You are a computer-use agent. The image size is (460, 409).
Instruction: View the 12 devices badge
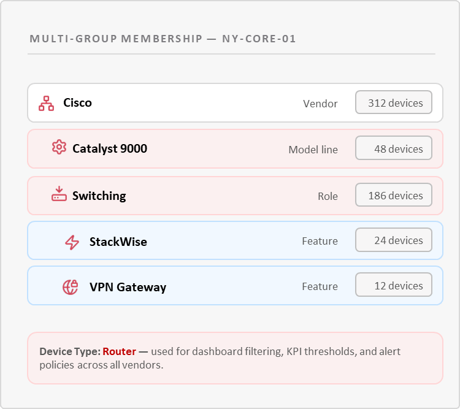coord(394,286)
